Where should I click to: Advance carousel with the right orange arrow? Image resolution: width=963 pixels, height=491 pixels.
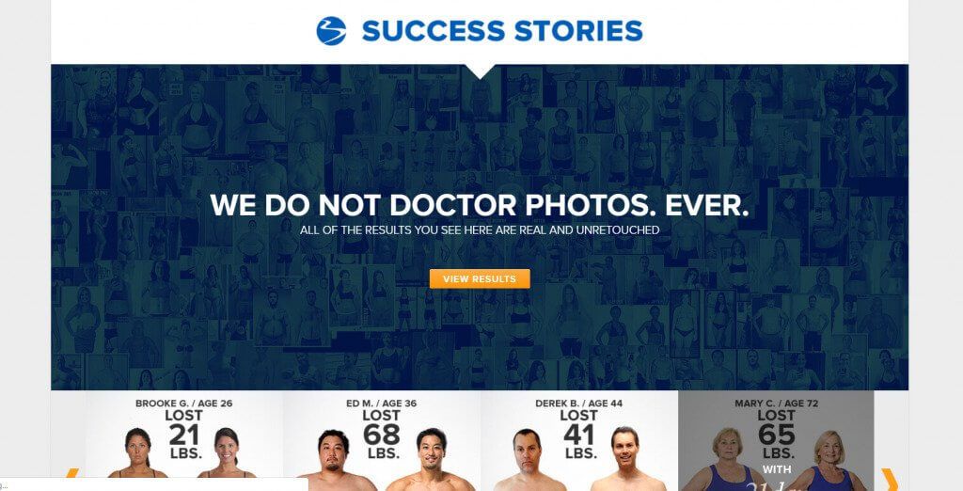pos(890,480)
